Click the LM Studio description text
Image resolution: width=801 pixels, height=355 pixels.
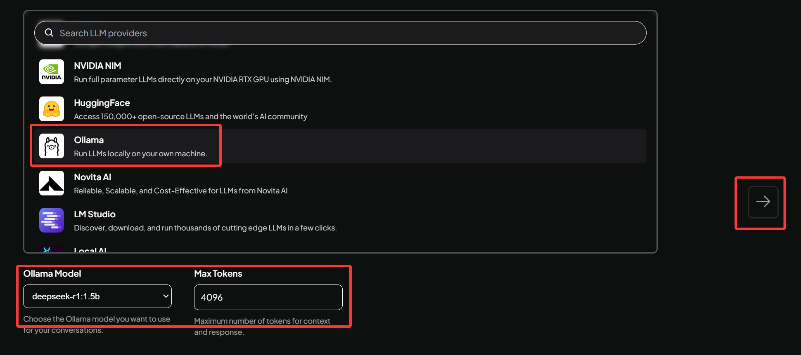pos(205,228)
